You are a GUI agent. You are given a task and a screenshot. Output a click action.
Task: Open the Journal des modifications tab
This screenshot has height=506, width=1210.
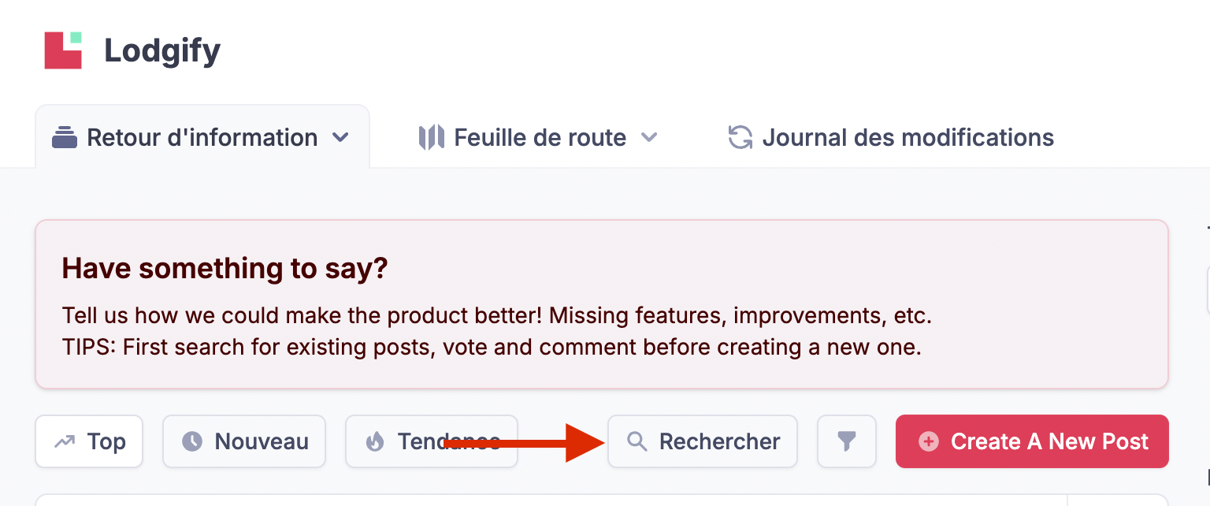tap(907, 138)
